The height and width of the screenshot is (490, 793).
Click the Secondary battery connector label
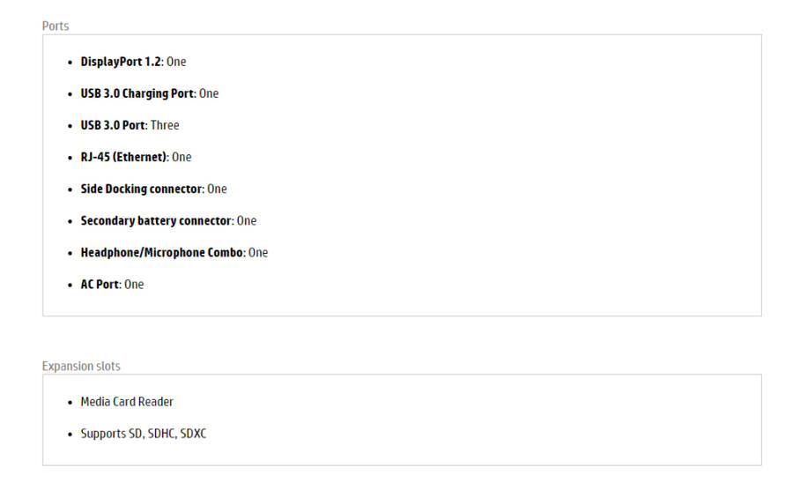(156, 220)
